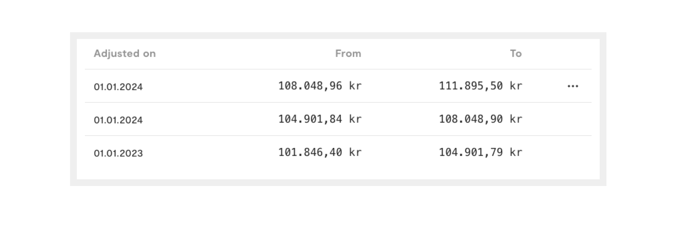
Task: Click the 111.895,50 kr To amount
Action: tap(480, 86)
